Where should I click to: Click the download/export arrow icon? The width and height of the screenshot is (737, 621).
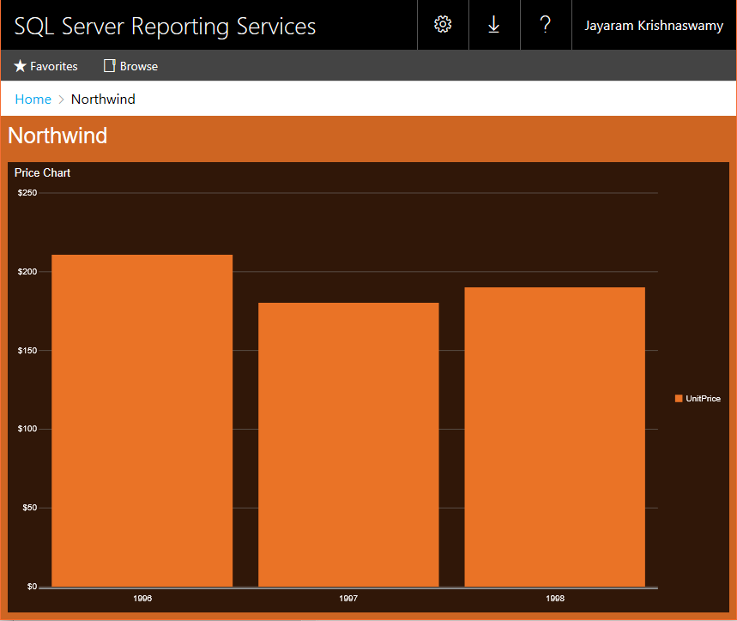point(494,25)
